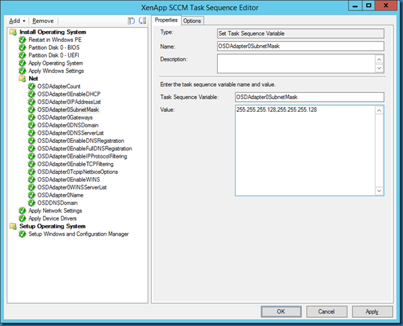Click the move step up toolbar icon

(x=131, y=21)
